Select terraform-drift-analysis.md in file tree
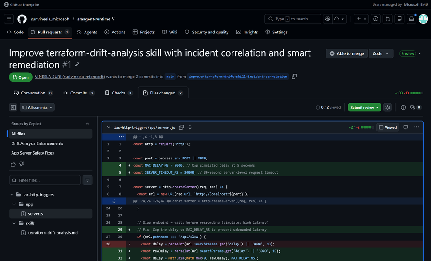This screenshot has height=261, width=431. (x=53, y=233)
